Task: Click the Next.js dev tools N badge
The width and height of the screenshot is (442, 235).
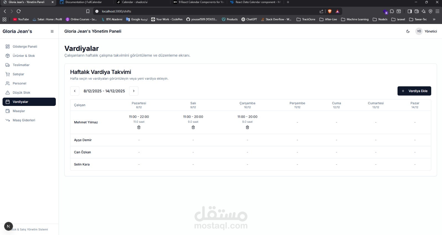Action: coord(9,226)
